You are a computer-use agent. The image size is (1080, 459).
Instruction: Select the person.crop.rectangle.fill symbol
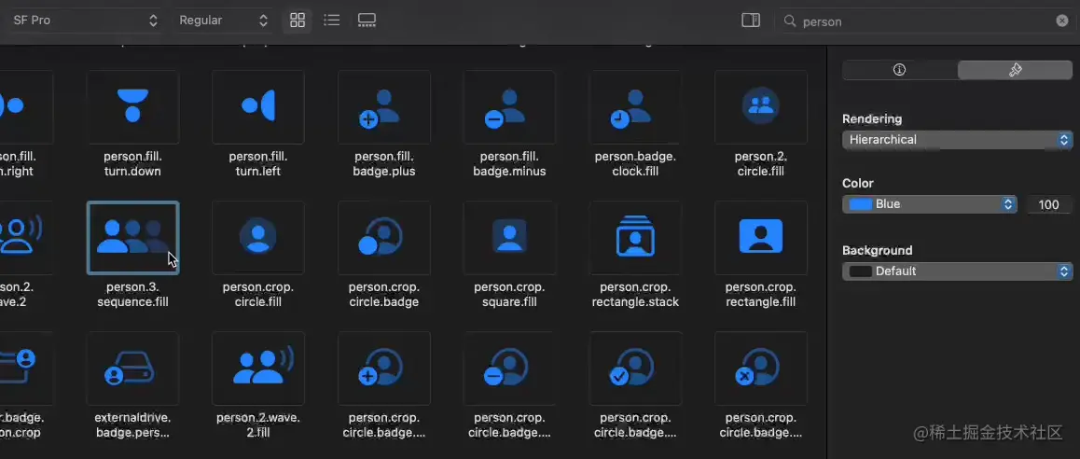(761, 238)
